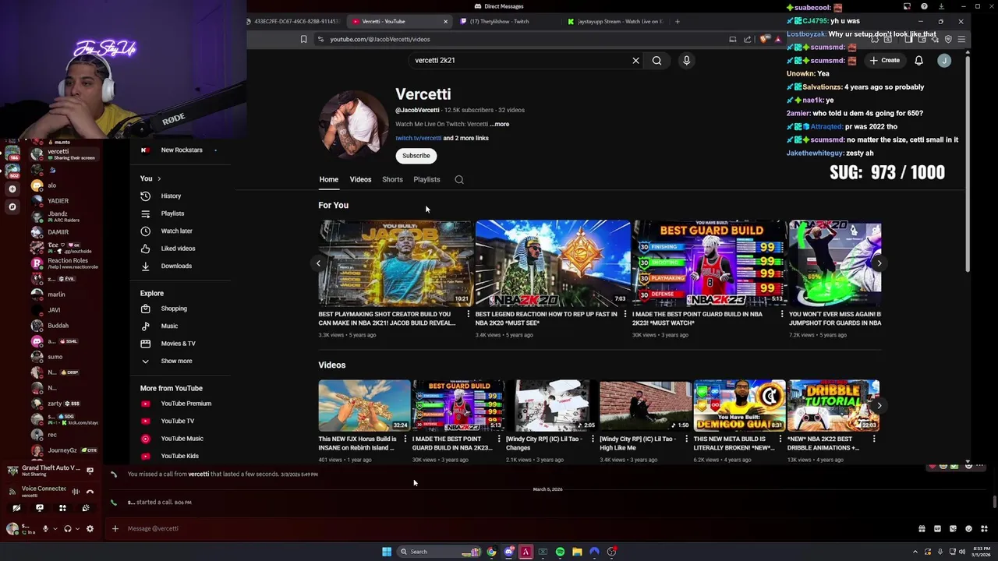Viewport: 998px width, 561px height.
Task: Open Discord input device options arrow
Action: [x=55, y=529]
